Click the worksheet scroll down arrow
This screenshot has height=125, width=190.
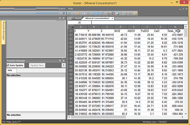pos(186,114)
